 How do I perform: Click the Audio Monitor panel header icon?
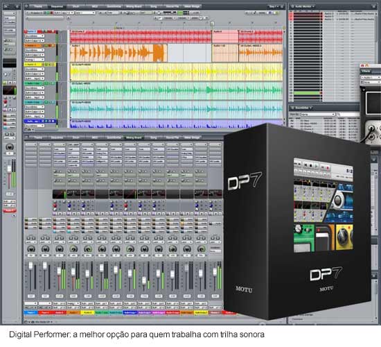tap(292, 6)
